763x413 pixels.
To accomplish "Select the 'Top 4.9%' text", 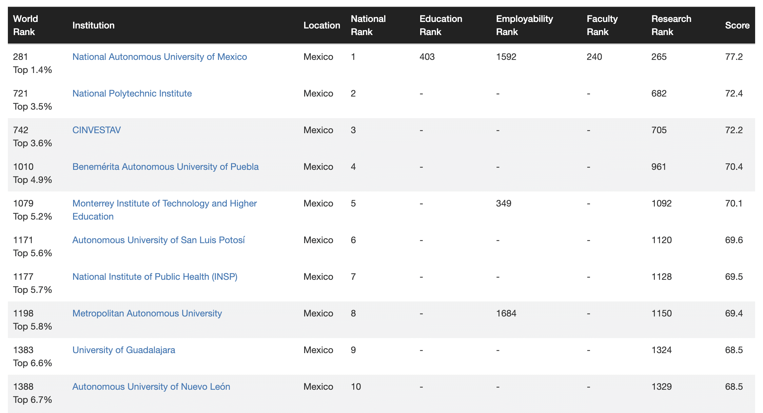I will pyautogui.click(x=32, y=180).
